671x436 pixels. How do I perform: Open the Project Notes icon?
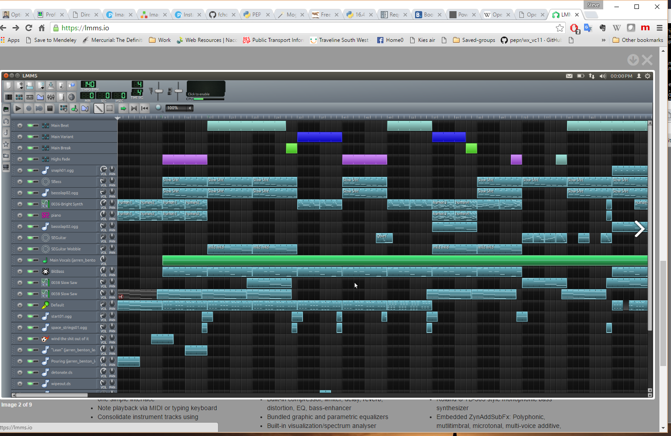(x=61, y=97)
